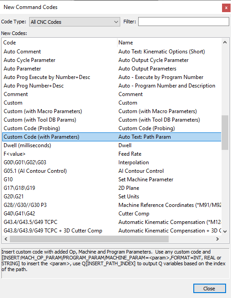Select the G20\G21 Set Units row

[112, 197]
